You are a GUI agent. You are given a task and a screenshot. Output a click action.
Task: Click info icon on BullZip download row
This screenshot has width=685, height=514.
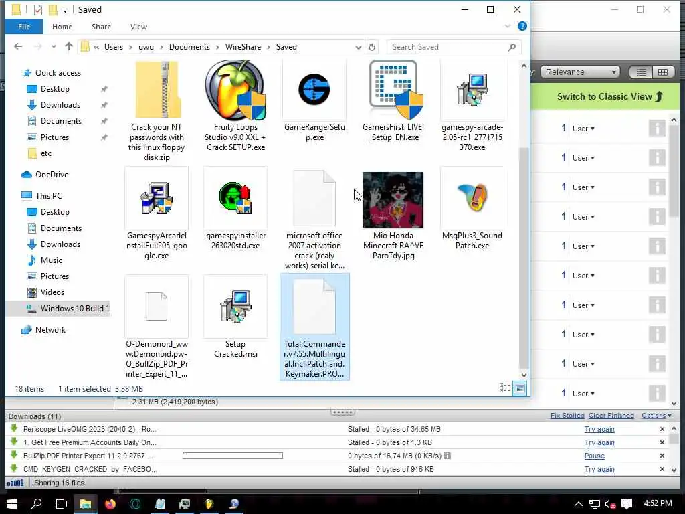pyautogui.click(x=448, y=456)
